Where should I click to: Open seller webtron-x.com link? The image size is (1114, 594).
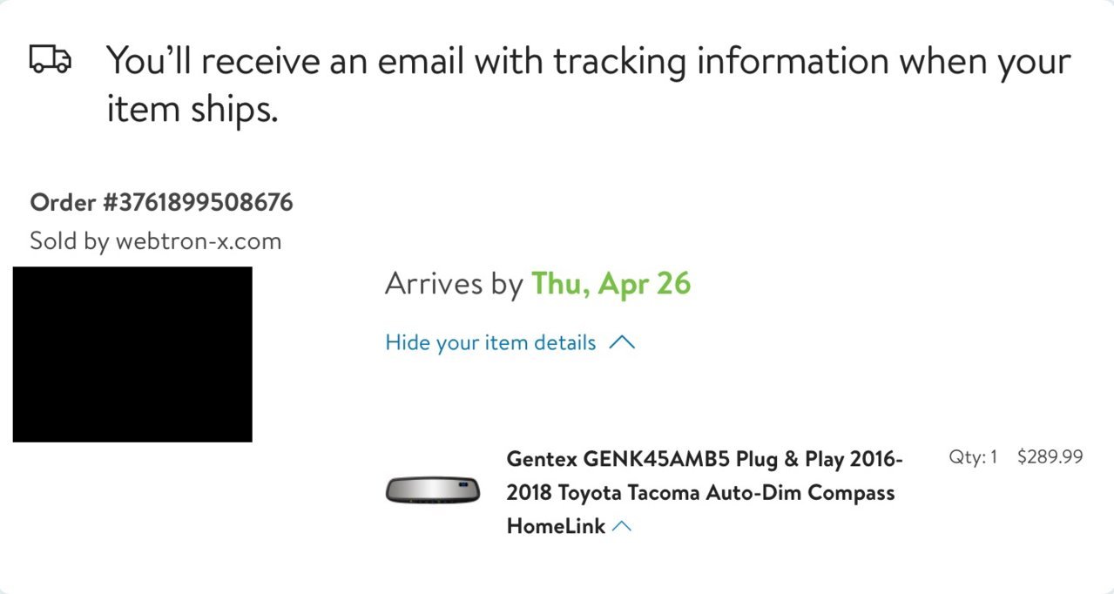tap(199, 241)
